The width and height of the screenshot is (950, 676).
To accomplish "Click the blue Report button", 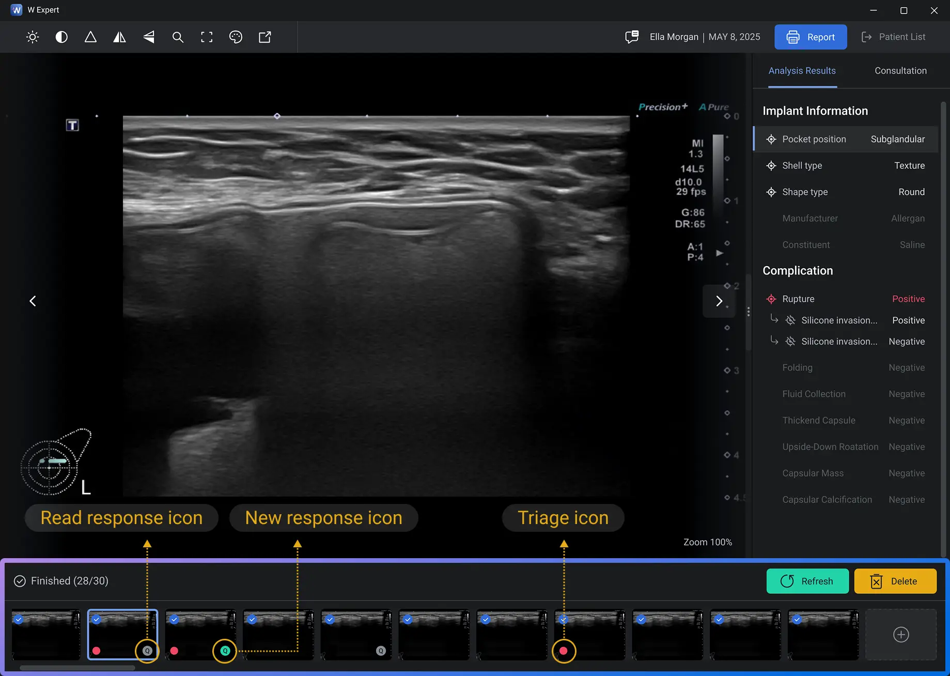I will [810, 37].
